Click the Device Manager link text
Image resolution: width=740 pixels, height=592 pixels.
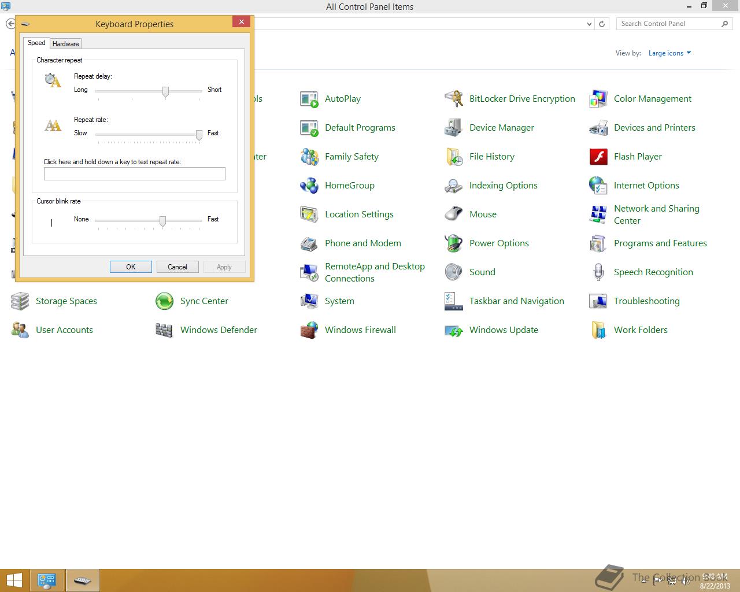click(502, 128)
